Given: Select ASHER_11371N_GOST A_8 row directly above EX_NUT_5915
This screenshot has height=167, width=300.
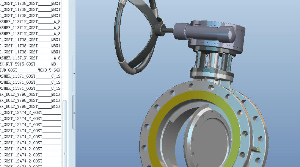Looking at the screenshot, I should [30, 58].
